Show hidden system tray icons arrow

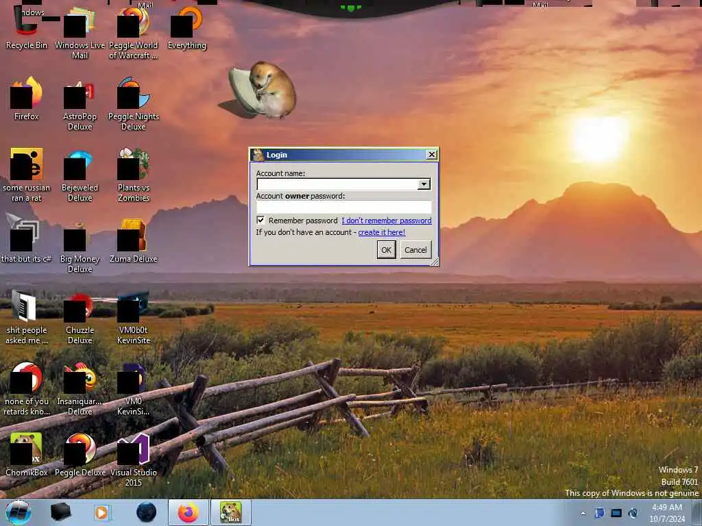pos(583,513)
